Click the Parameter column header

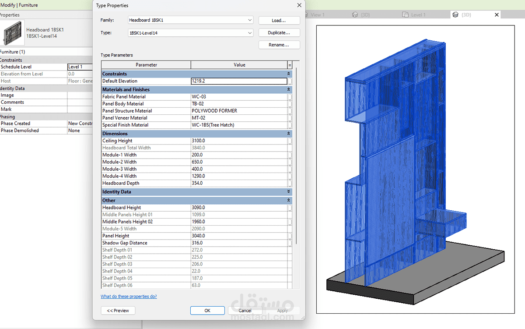(x=146, y=65)
